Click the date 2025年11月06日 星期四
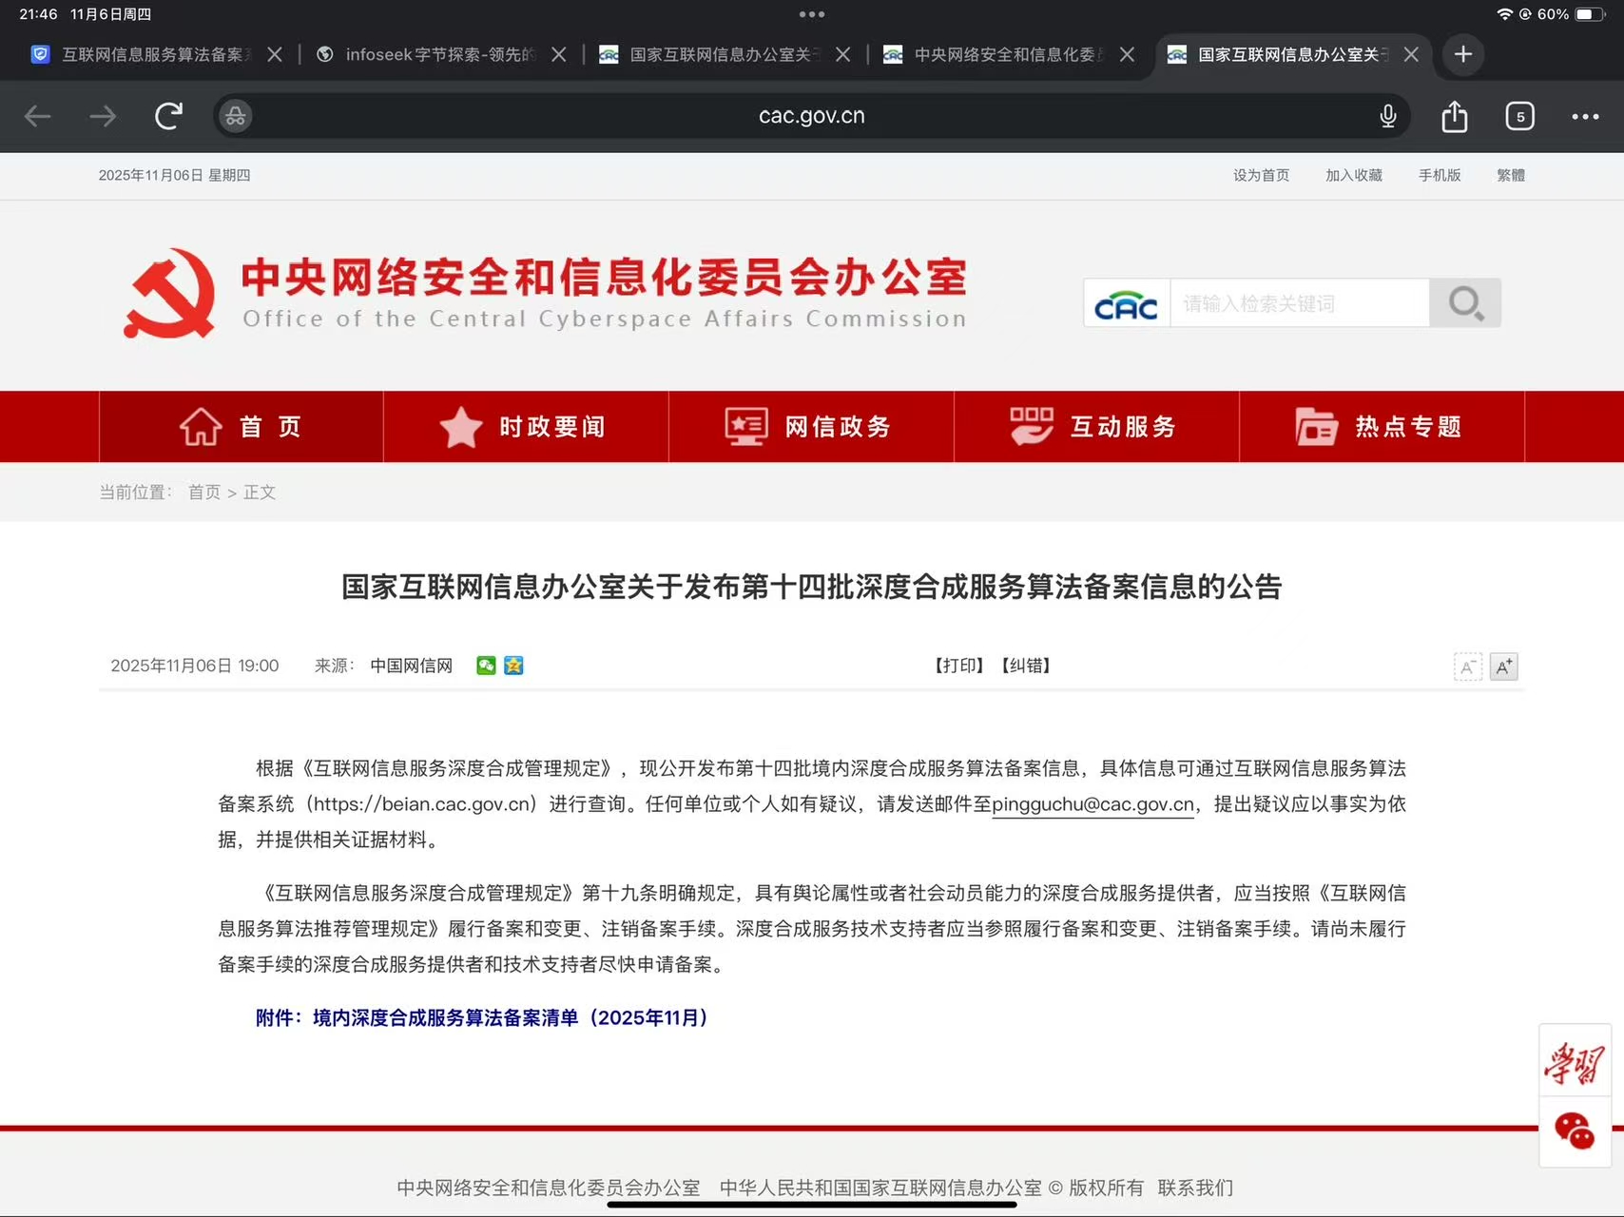The image size is (1624, 1217). [x=174, y=175]
